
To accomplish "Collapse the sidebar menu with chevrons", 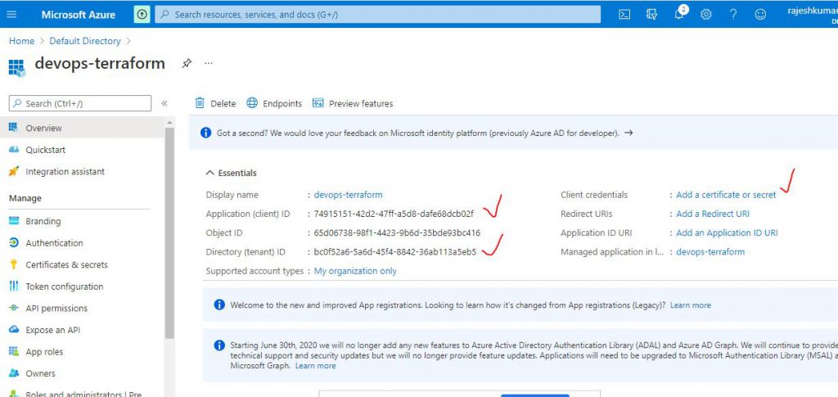I will pos(164,103).
